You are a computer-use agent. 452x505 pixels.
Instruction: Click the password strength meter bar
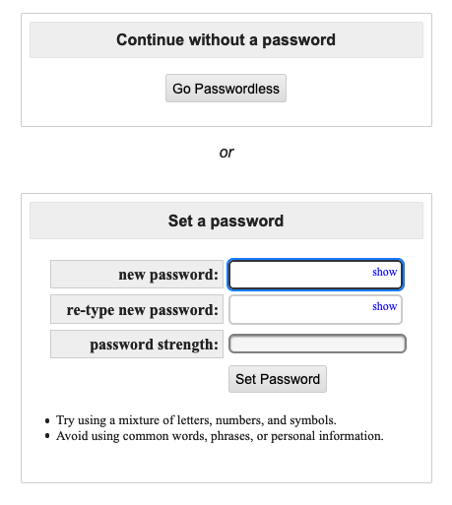coord(317,344)
